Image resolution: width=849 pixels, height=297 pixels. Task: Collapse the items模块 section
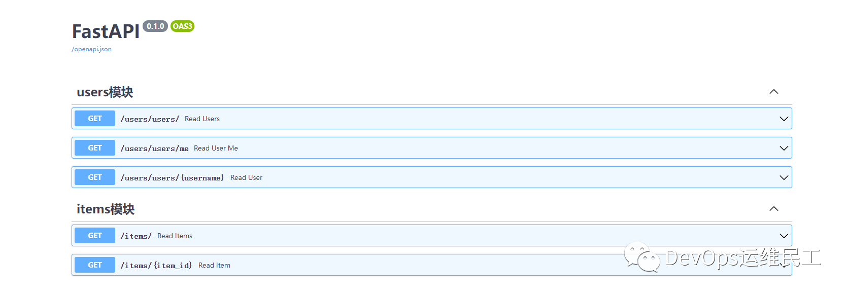(773, 208)
